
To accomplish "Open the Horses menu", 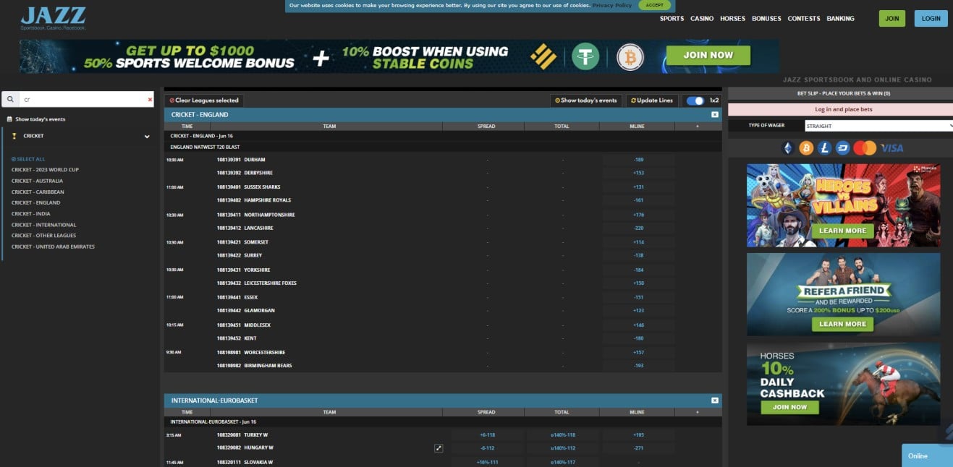I will click(x=732, y=19).
